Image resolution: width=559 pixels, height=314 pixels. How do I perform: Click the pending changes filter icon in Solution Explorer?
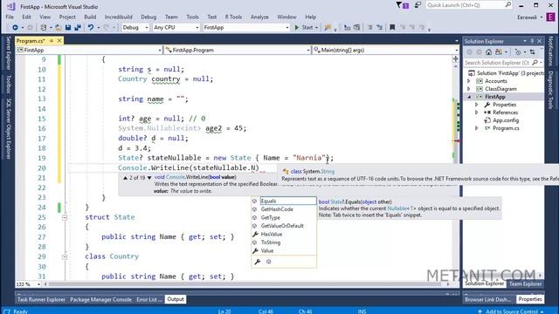coord(518,52)
